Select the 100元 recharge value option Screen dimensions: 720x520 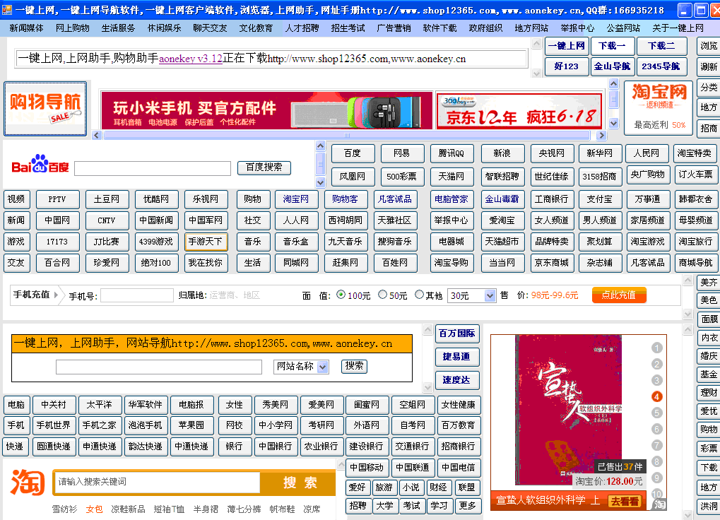tap(341, 295)
